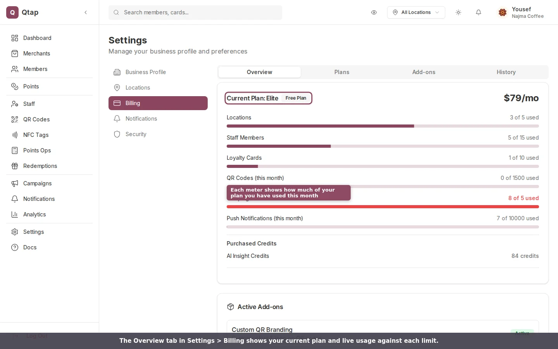Click the sidebar Notifications bell icon

point(15,199)
